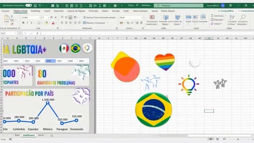Open the Estilos de Célula dropdown
The image size is (254, 143).
tap(177, 20)
